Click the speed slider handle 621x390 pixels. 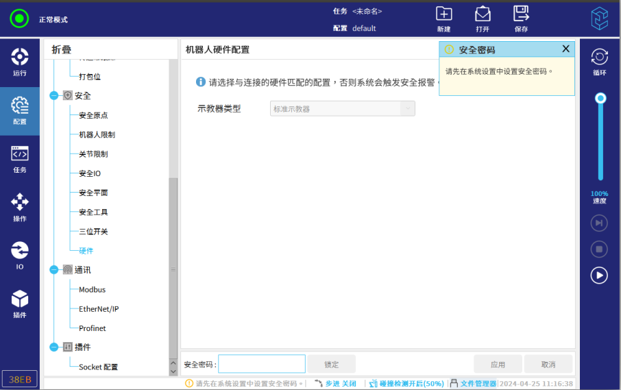pos(600,99)
